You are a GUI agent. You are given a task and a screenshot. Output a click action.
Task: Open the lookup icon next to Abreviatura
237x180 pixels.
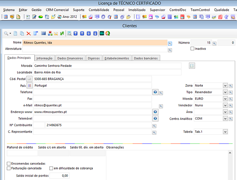(x=170, y=50)
